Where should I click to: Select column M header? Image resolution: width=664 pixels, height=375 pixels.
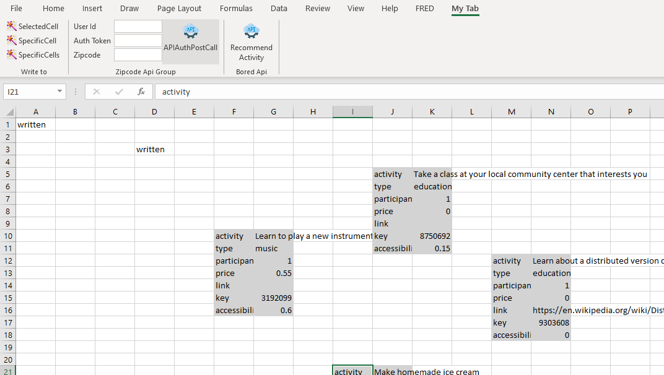(x=512, y=112)
